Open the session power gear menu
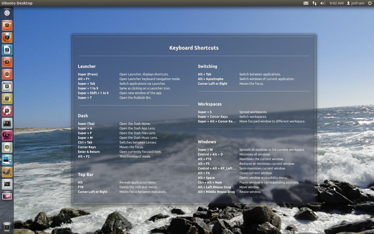This screenshot has height=234, width=374. pyautogui.click(x=370, y=3)
